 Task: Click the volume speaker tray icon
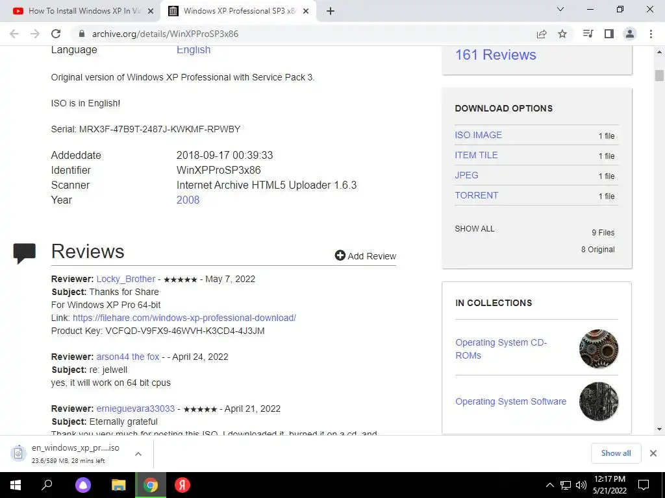pyautogui.click(x=581, y=485)
